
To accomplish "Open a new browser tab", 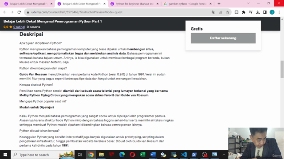I will tap(219, 4).
